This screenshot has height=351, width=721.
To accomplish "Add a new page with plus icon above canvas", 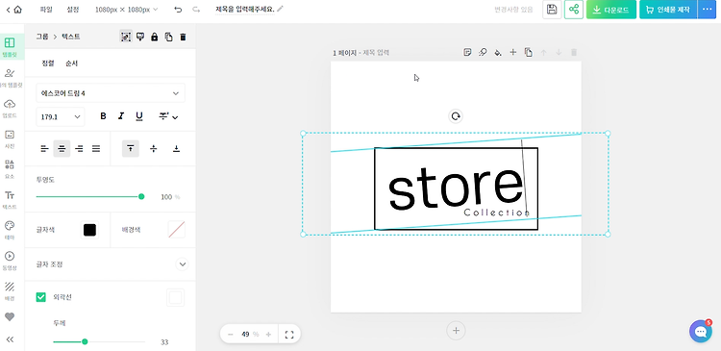I will click(513, 53).
